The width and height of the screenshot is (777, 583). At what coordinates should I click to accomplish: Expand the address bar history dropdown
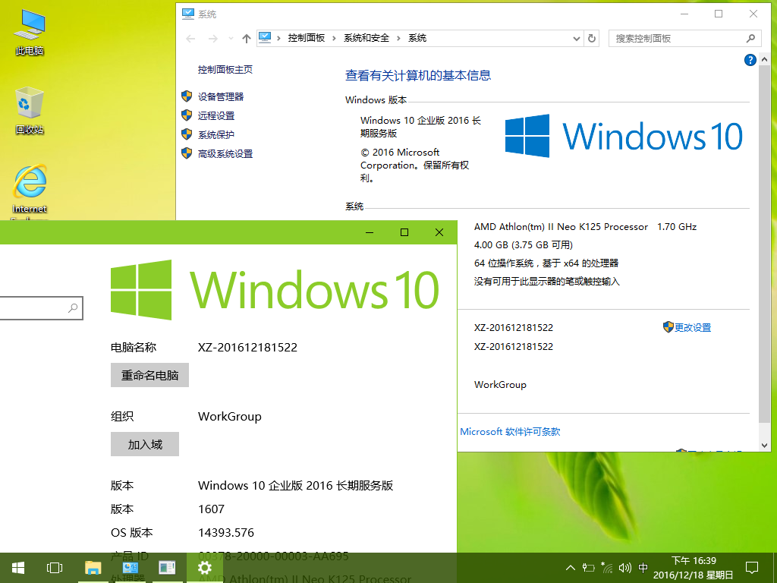[577, 38]
